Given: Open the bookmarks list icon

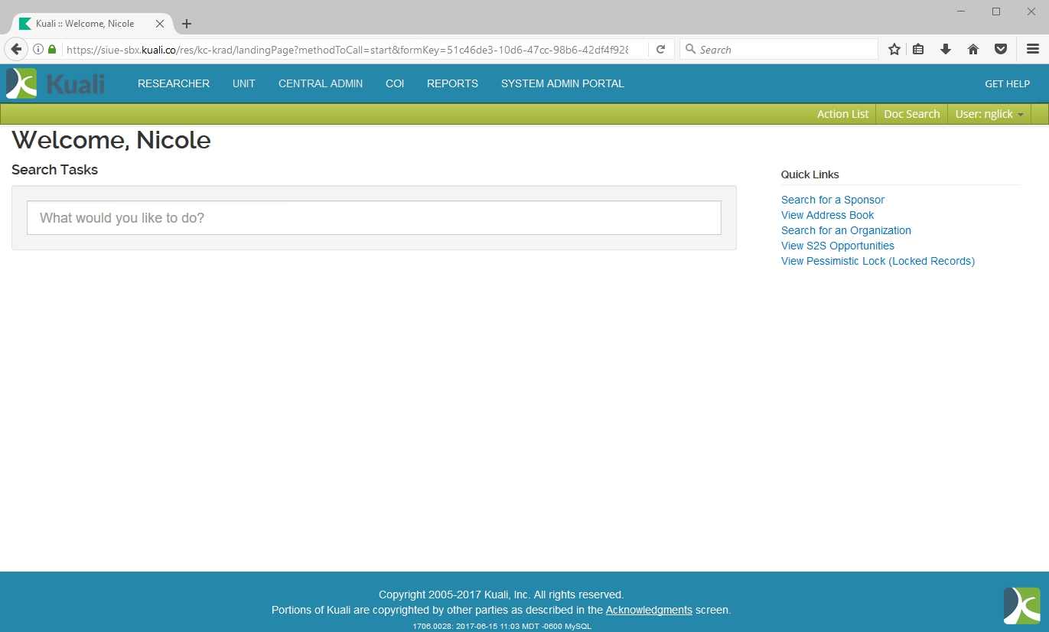Looking at the screenshot, I should pyautogui.click(x=918, y=49).
